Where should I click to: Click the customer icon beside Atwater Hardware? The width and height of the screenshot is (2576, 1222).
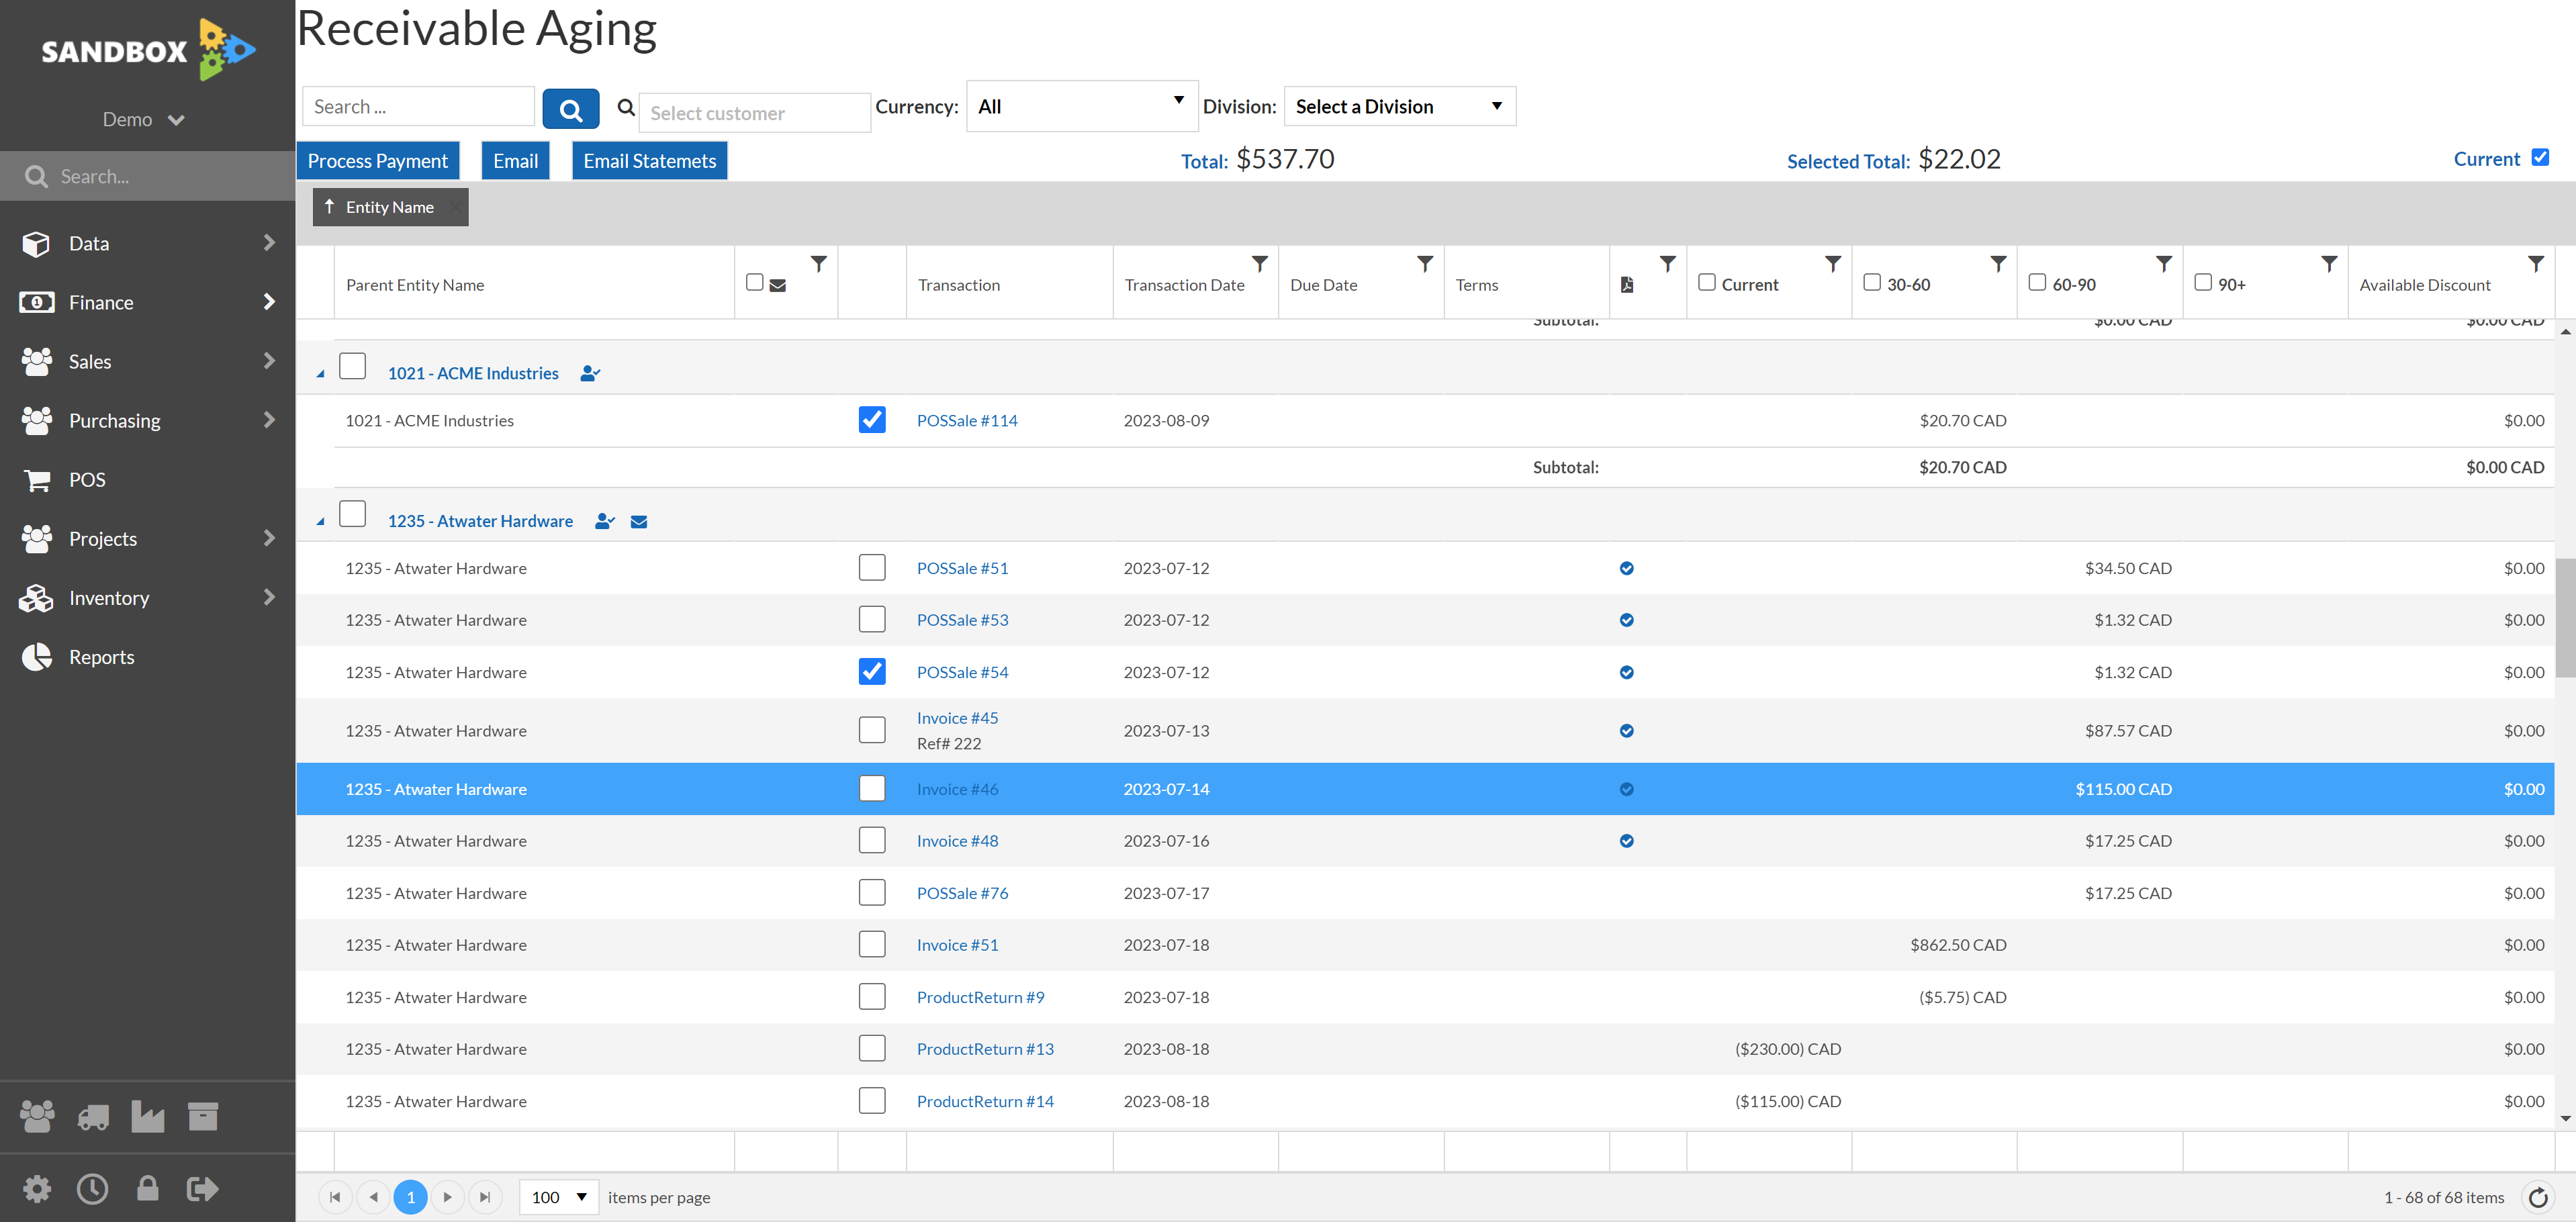click(604, 522)
